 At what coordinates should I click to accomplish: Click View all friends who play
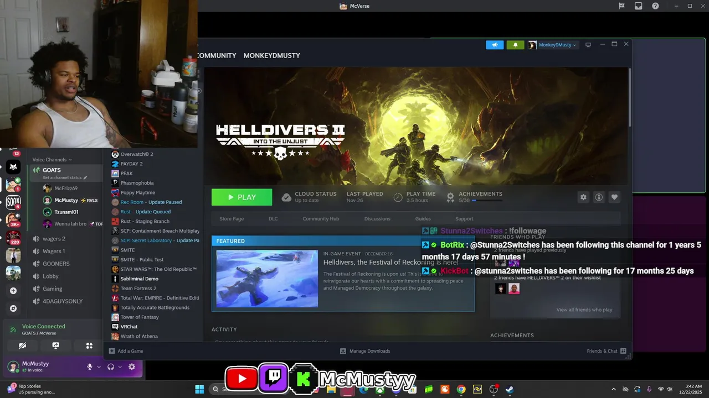tap(584, 310)
